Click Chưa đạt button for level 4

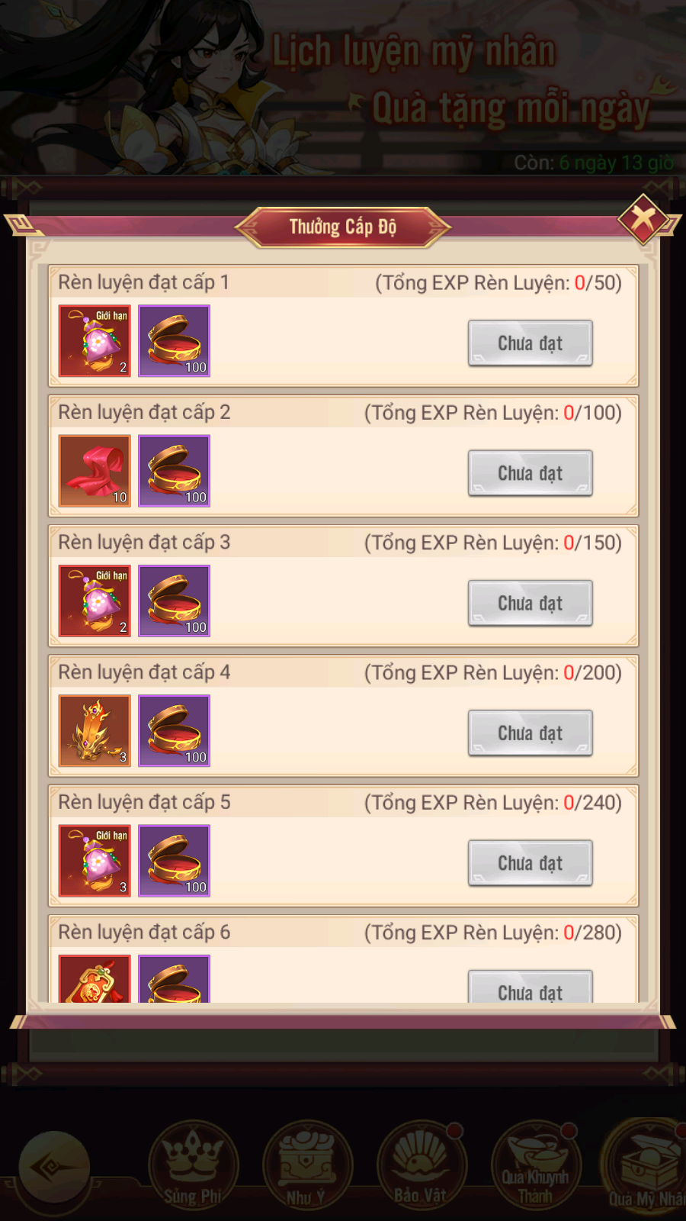531,733
